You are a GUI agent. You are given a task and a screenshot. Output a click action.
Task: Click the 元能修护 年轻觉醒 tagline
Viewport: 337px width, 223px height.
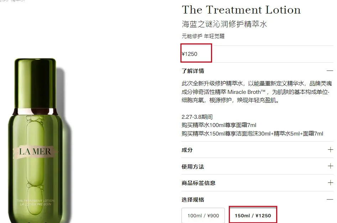(x=203, y=36)
